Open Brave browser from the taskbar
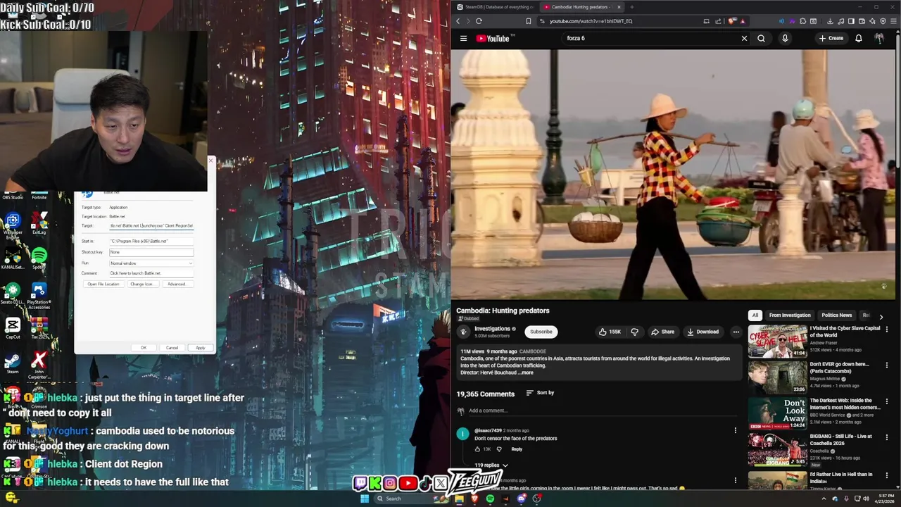This screenshot has width=901, height=507. (474, 499)
